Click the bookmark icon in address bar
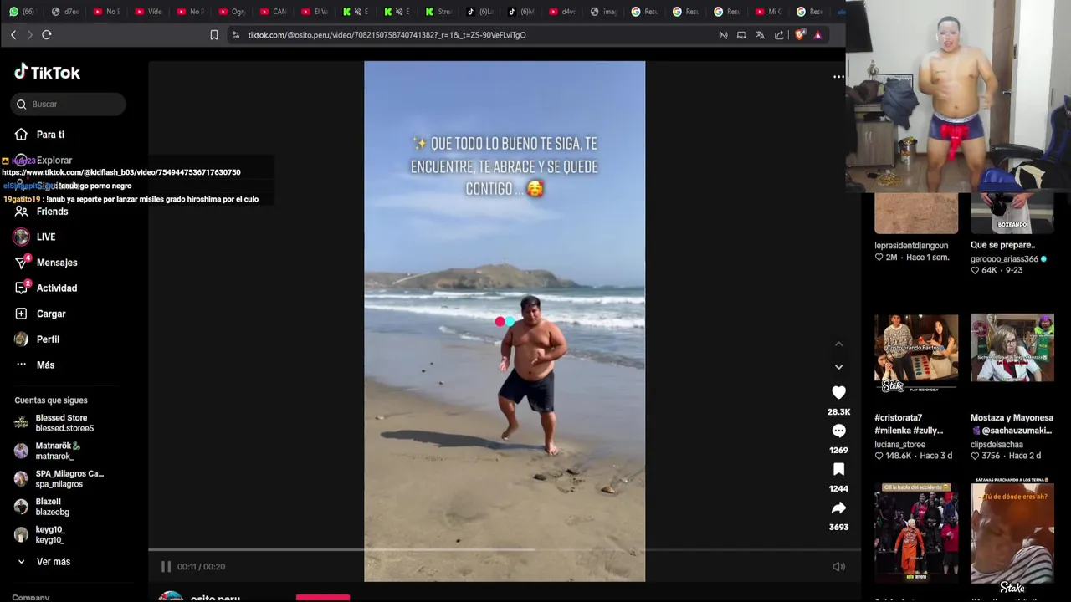The width and height of the screenshot is (1071, 602). tap(214, 35)
